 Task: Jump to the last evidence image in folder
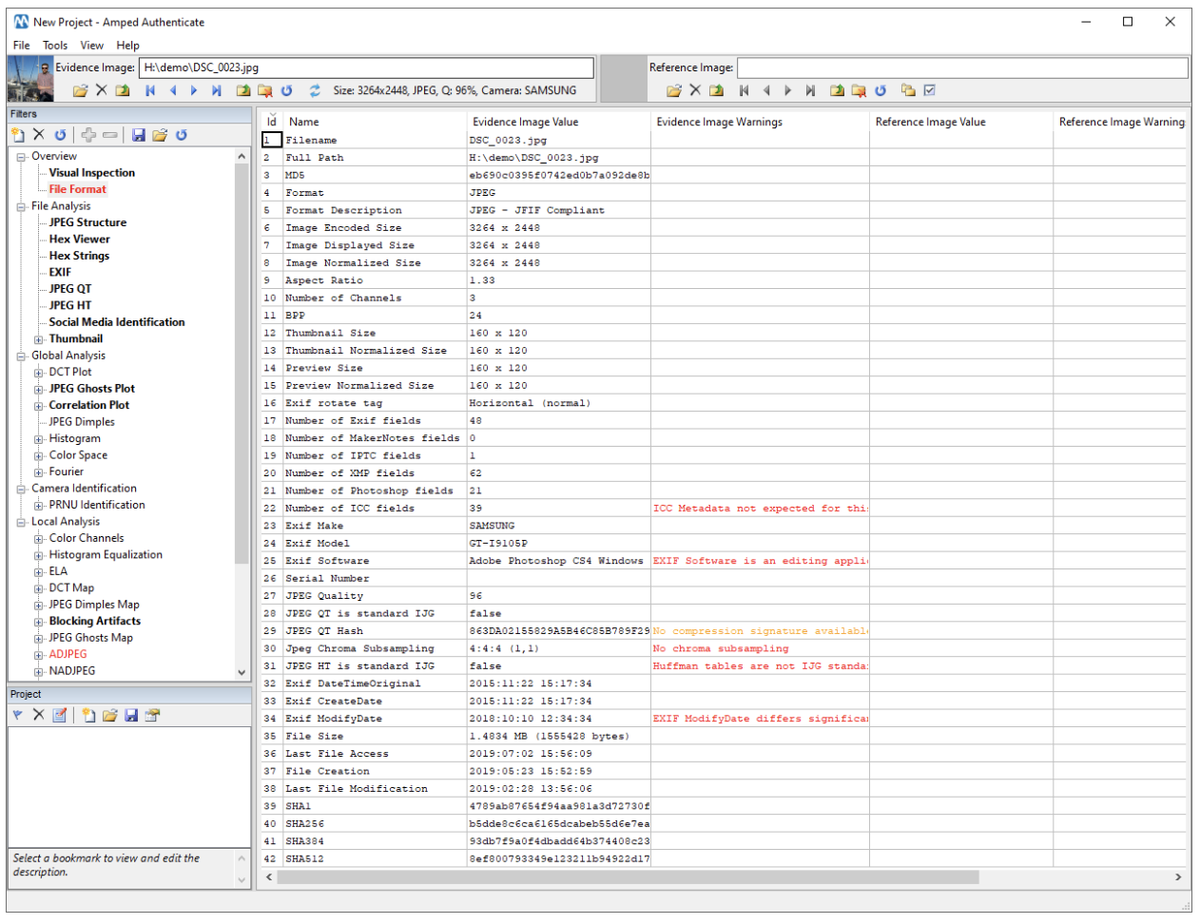tap(217, 90)
